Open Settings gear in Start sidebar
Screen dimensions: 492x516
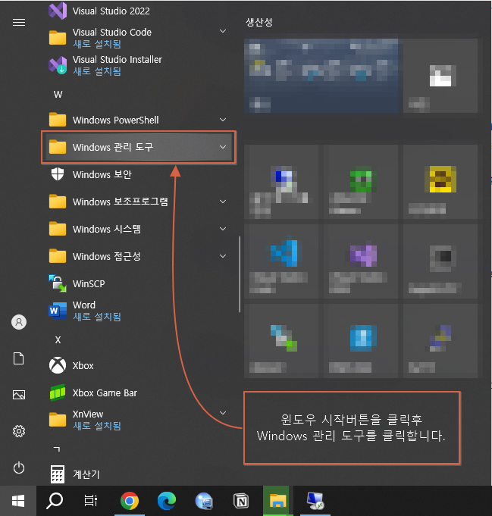click(19, 431)
